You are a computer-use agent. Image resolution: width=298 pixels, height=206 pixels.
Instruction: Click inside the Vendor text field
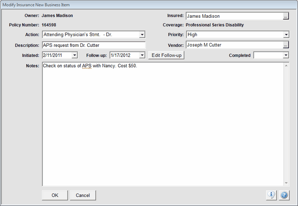[234, 45]
